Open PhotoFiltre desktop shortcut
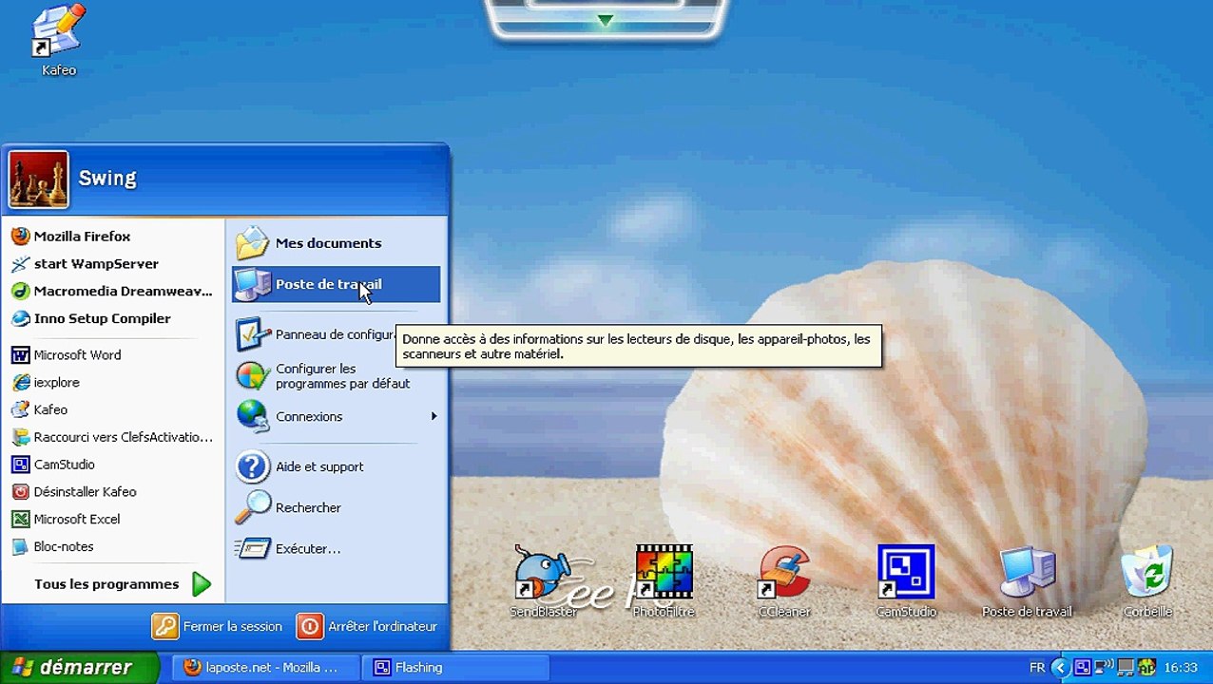The height and width of the screenshot is (684, 1213). (664, 581)
